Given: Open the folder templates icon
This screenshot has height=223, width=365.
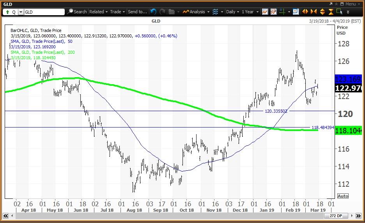Looking at the screenshot, I should click(x=172, y=12).
